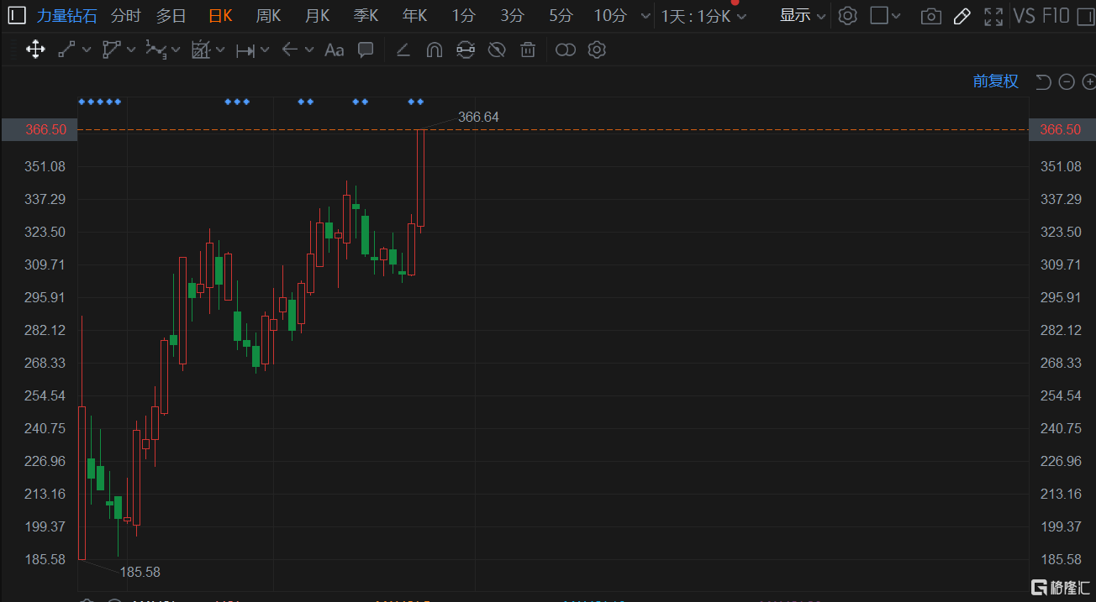Expand the 显示 display dropdown
The width and height of the screenshot is (1096, 602).
tap(802, 16)
